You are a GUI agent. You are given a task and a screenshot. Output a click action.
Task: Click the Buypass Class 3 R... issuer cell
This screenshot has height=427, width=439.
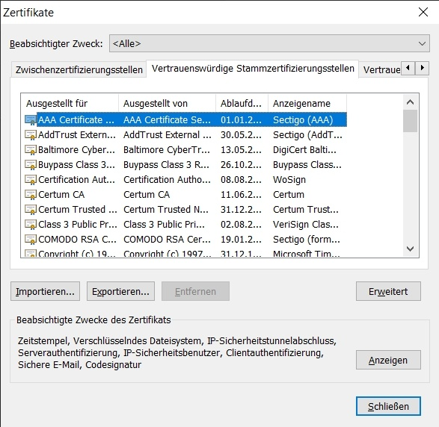click(166, 164)
